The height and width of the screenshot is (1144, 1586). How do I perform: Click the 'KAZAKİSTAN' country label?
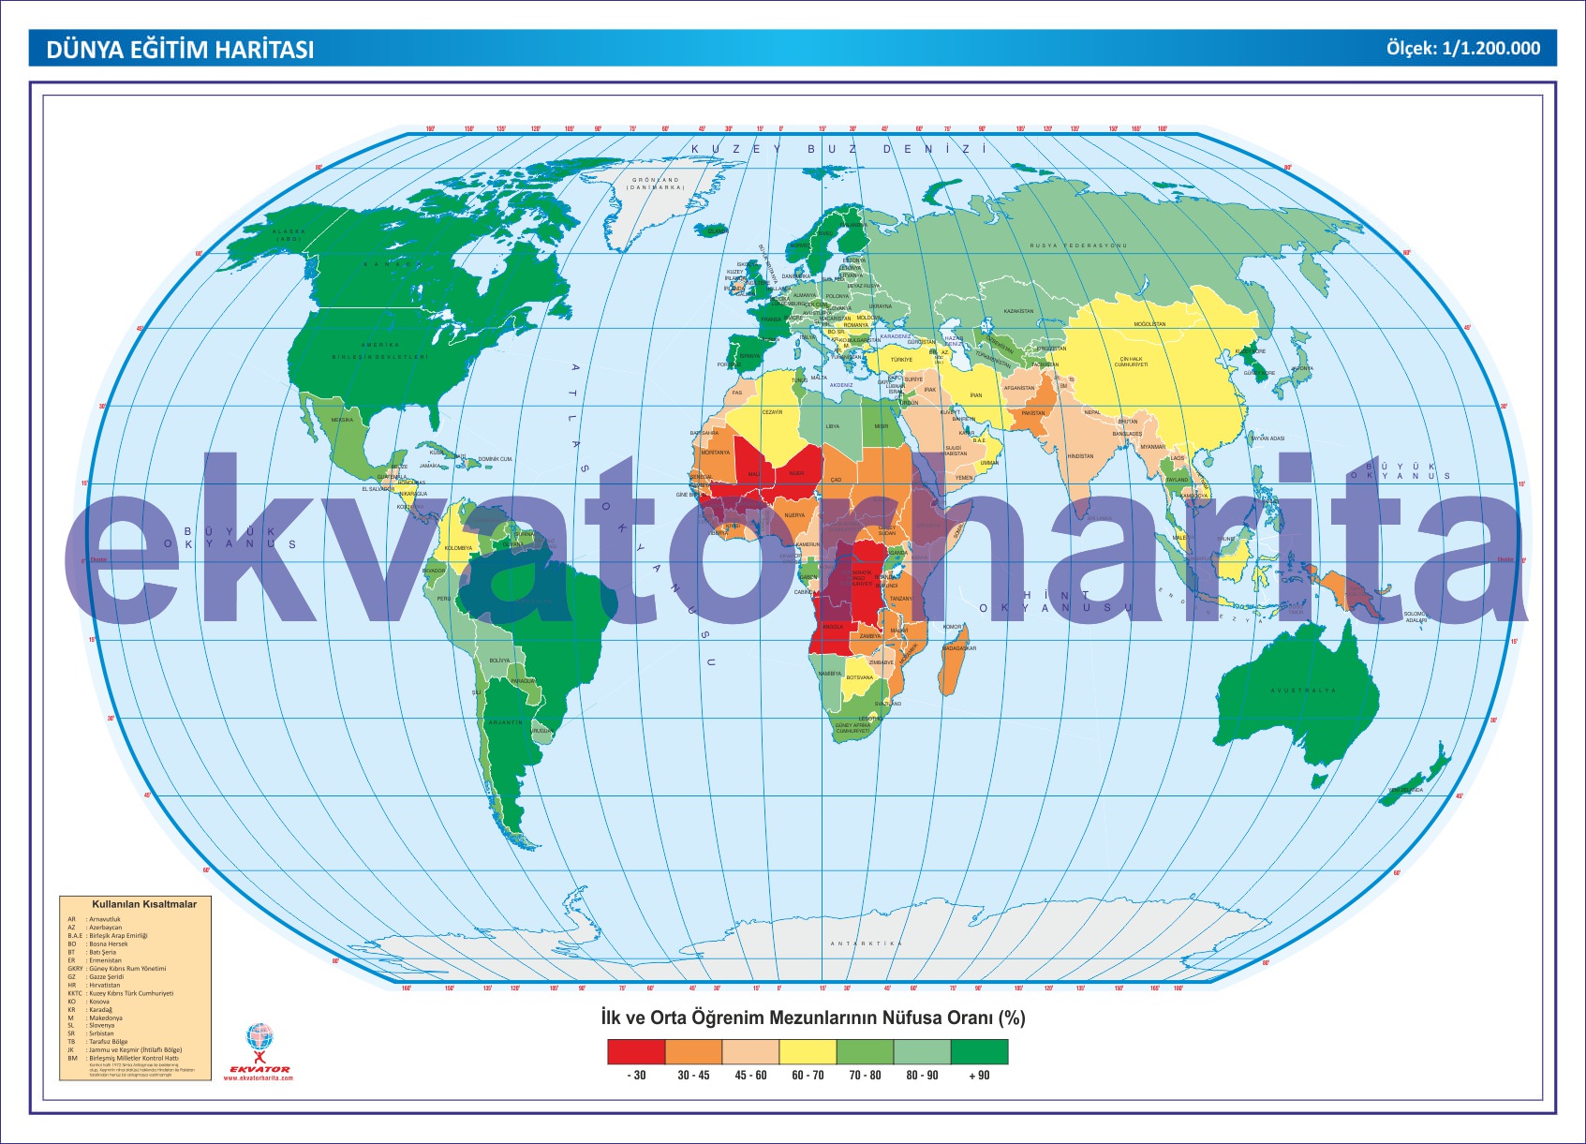1019,311
